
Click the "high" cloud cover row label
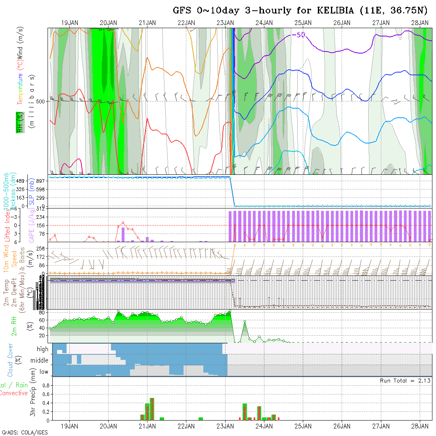(42, 349)
